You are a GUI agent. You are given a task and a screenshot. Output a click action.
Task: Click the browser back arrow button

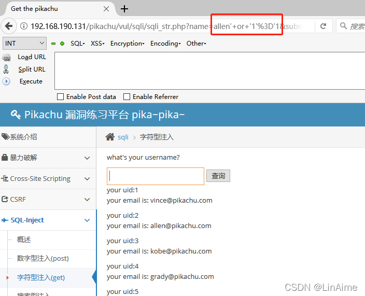pyautogui.click(x=9, y=26)
